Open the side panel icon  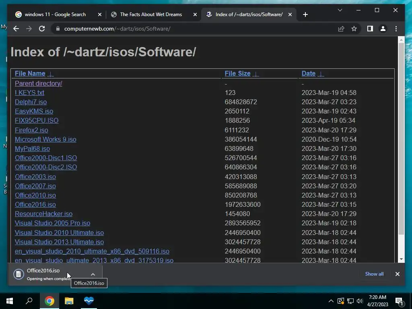(x=370, y=29)
